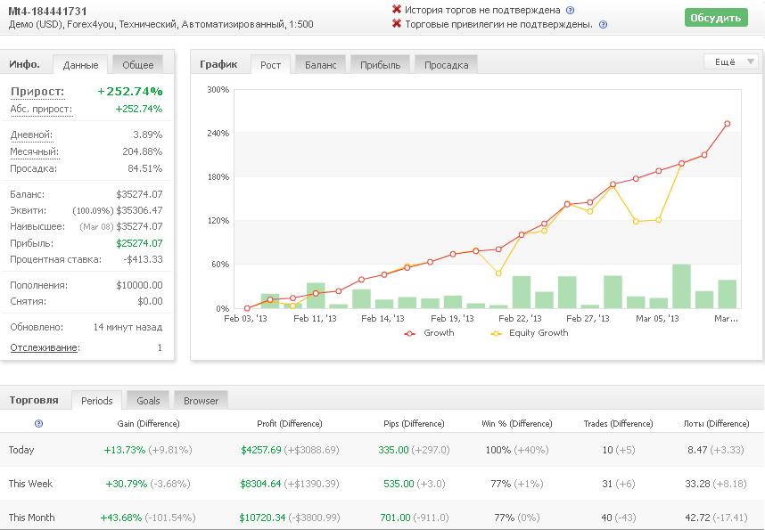Click the Баланс value $35274.07
The image size is (765, 530).
pos(139,194)
